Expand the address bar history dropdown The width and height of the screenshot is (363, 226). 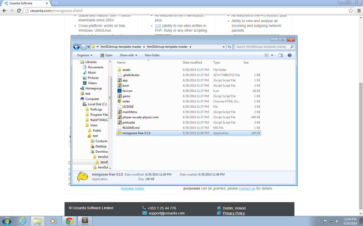point(223,47)
